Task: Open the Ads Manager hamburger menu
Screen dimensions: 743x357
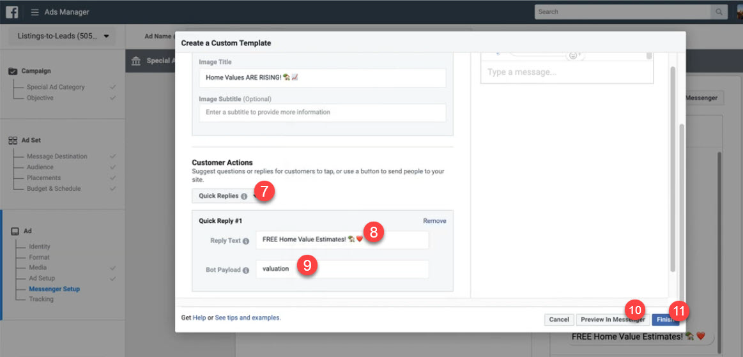Action: pyautogui.click(x=34, y=12)
